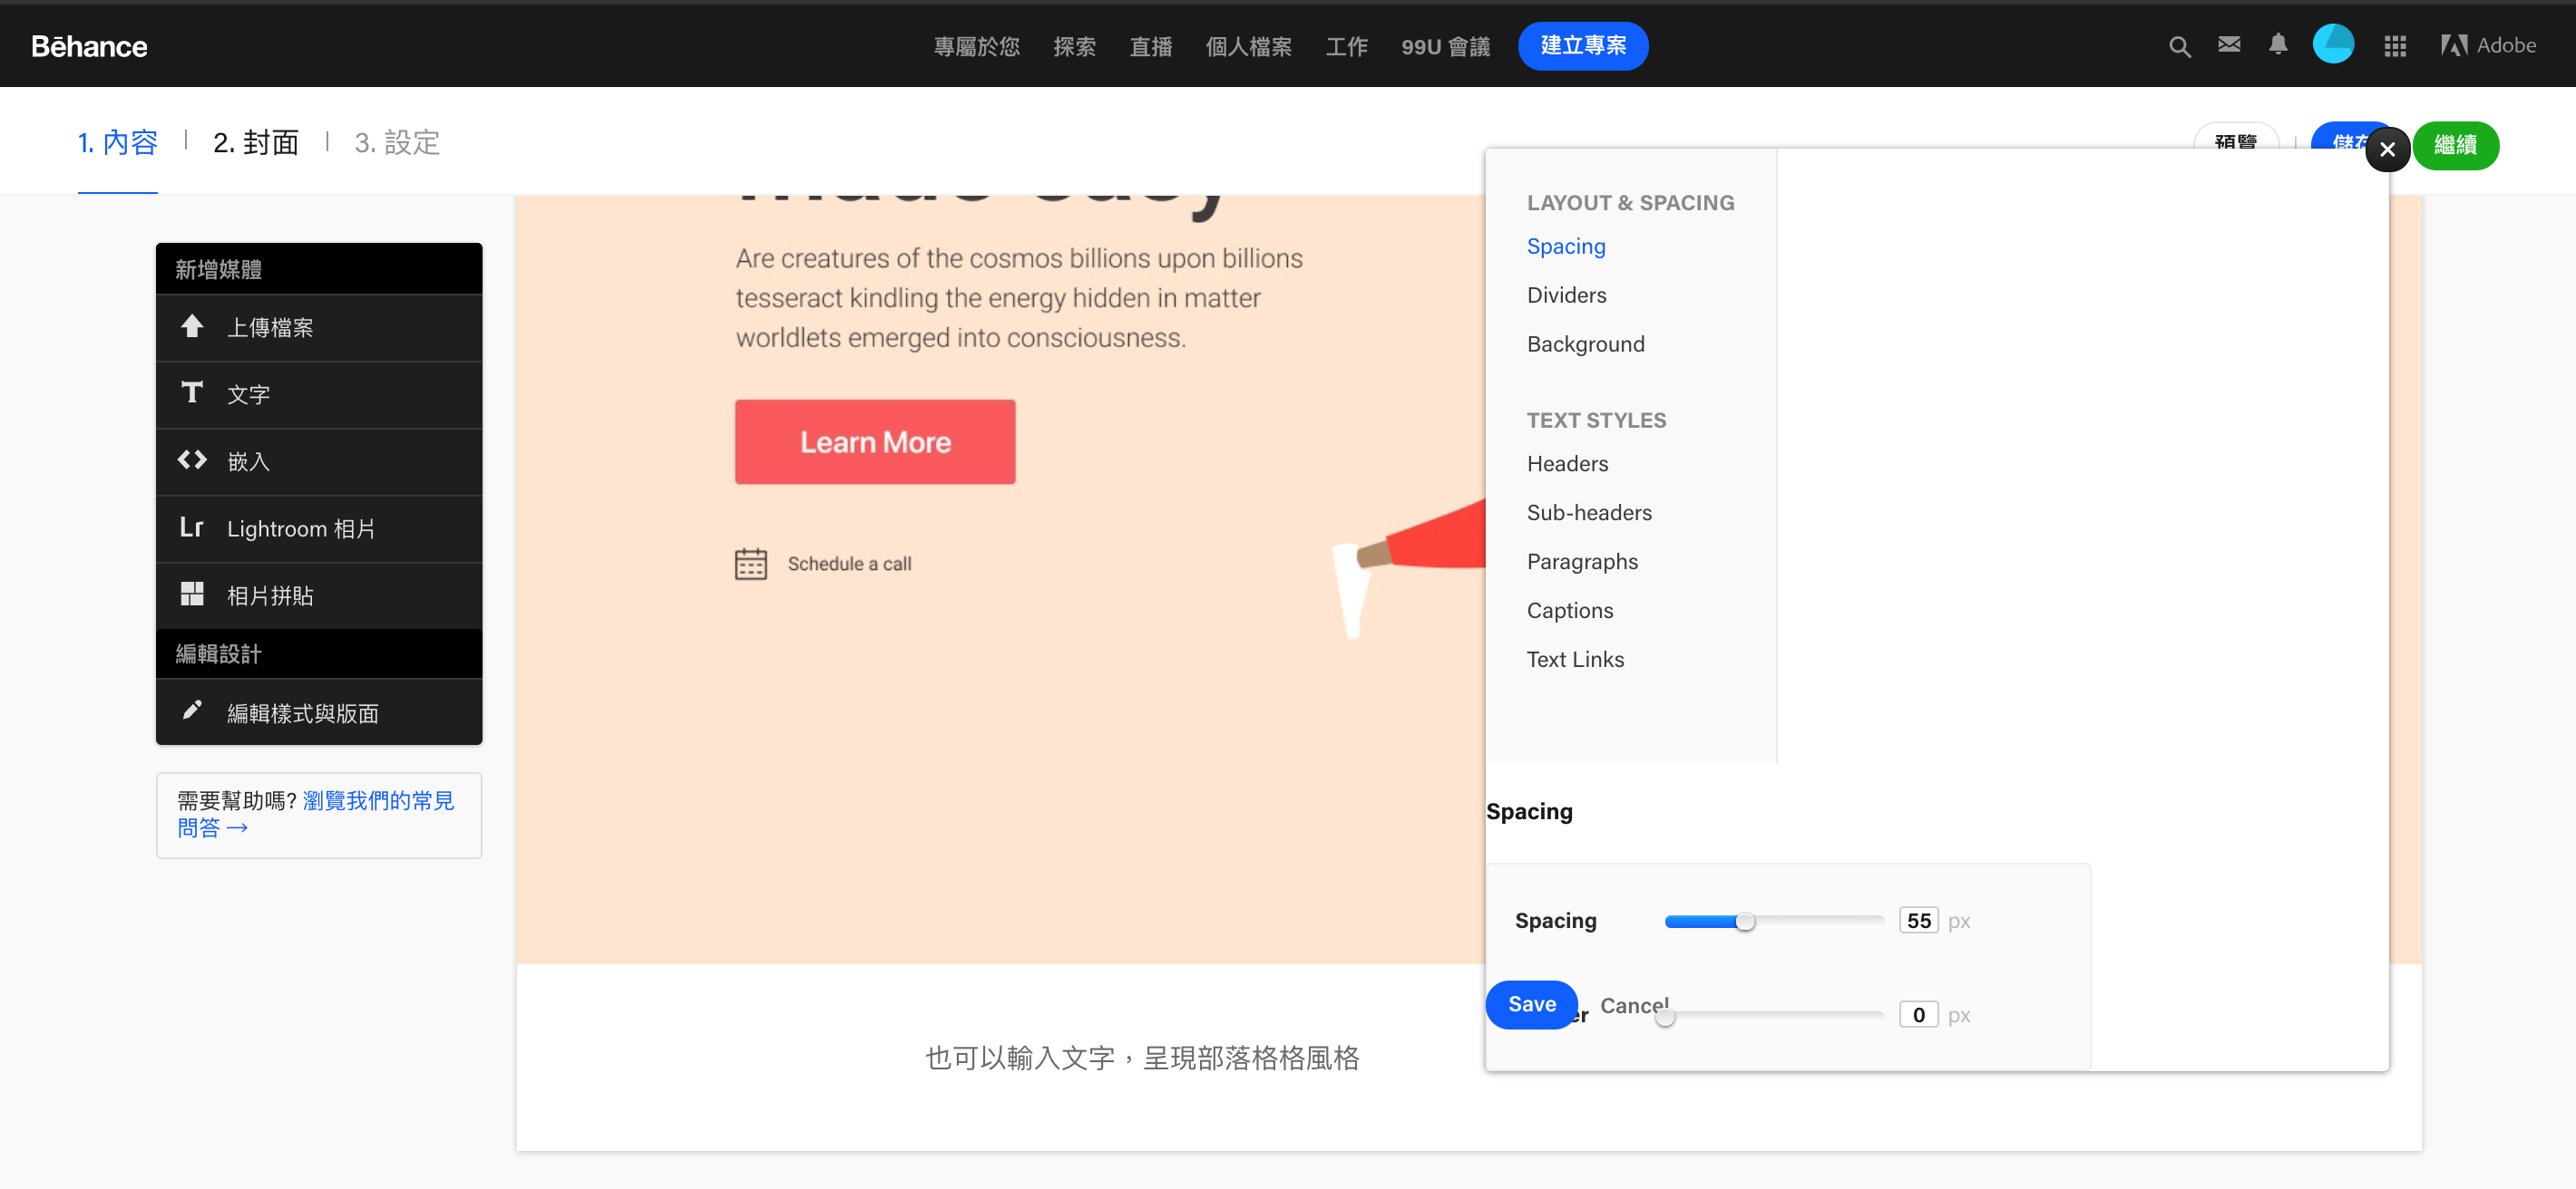Click the photo grid collage icon
This screenshot has width=2576, height=1189.
(x=192, y=594)
